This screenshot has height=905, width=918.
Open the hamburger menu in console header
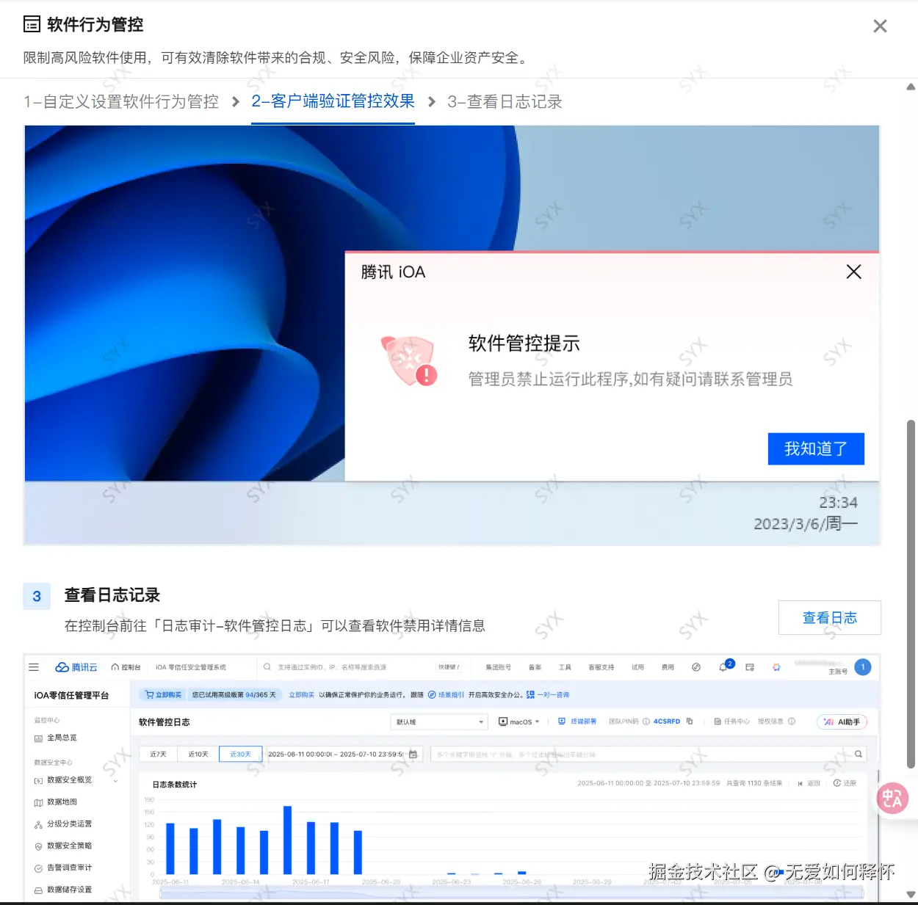(34, 667)
